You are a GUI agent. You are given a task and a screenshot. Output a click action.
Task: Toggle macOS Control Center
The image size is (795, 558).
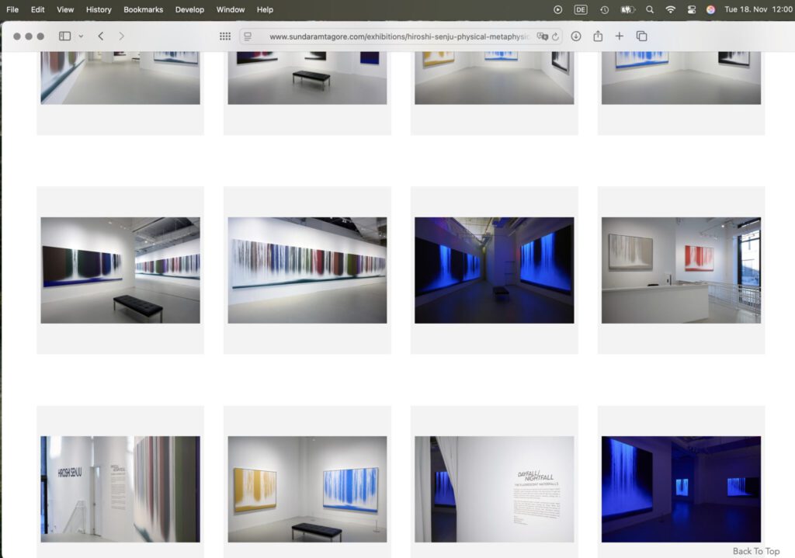tap(690, 9)
